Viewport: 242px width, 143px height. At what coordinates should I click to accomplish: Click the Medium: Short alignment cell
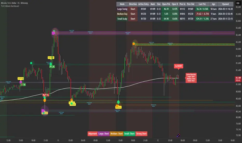tap(117, 134)
